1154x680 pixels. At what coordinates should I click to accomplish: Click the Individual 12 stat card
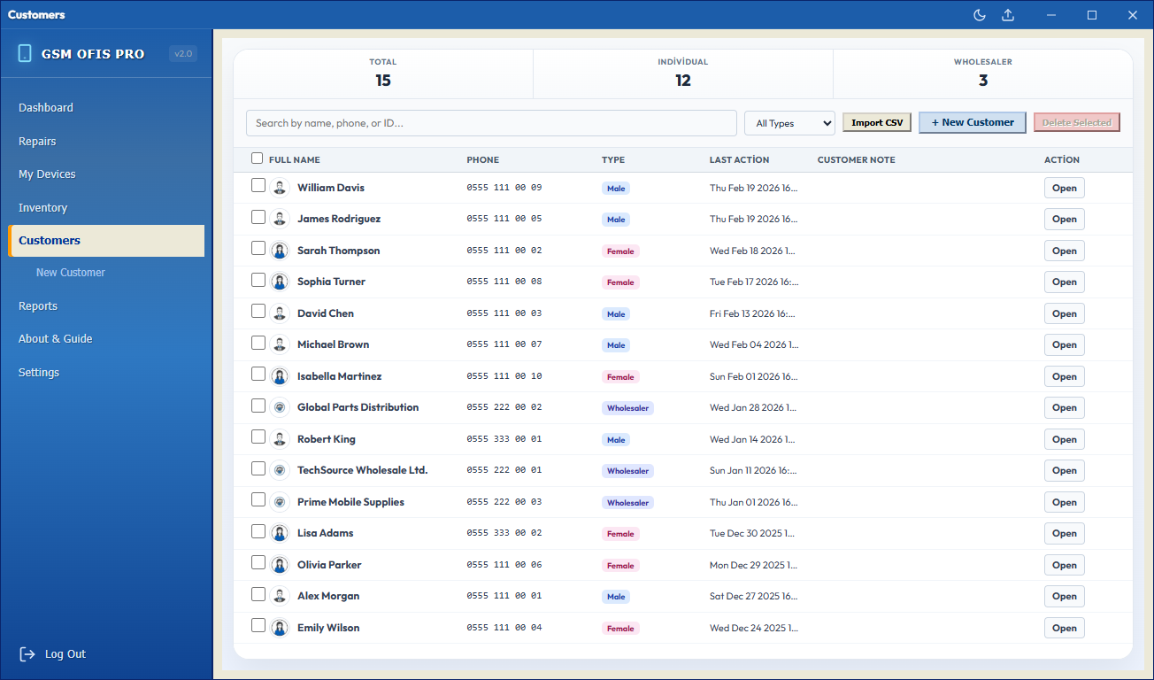coord(683,73)
